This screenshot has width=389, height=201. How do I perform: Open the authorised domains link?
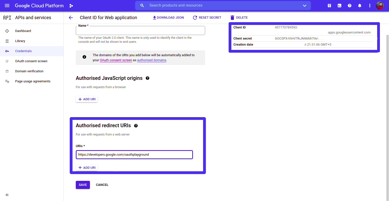152,60
